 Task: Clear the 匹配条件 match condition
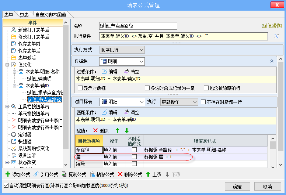[x=132, y=112]
